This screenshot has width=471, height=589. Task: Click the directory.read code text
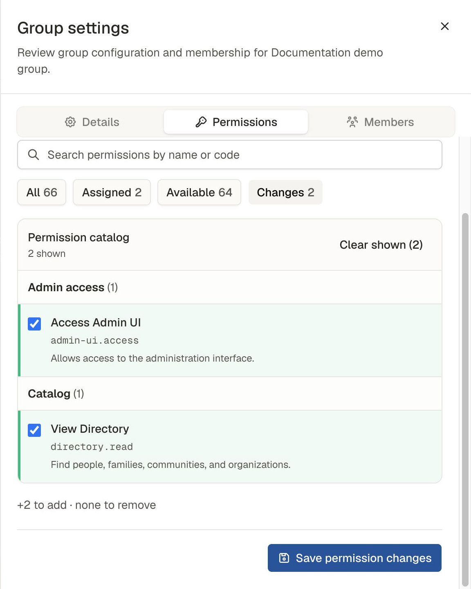click(92, 447)
